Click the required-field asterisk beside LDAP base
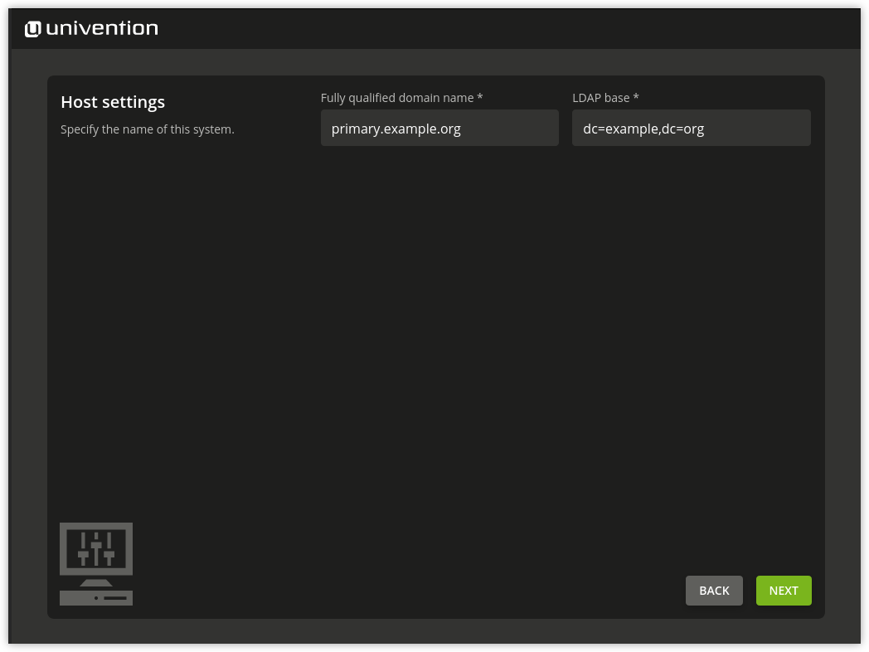Image resolution: width=869 pixels, height=652 pixels. (635, 97)
